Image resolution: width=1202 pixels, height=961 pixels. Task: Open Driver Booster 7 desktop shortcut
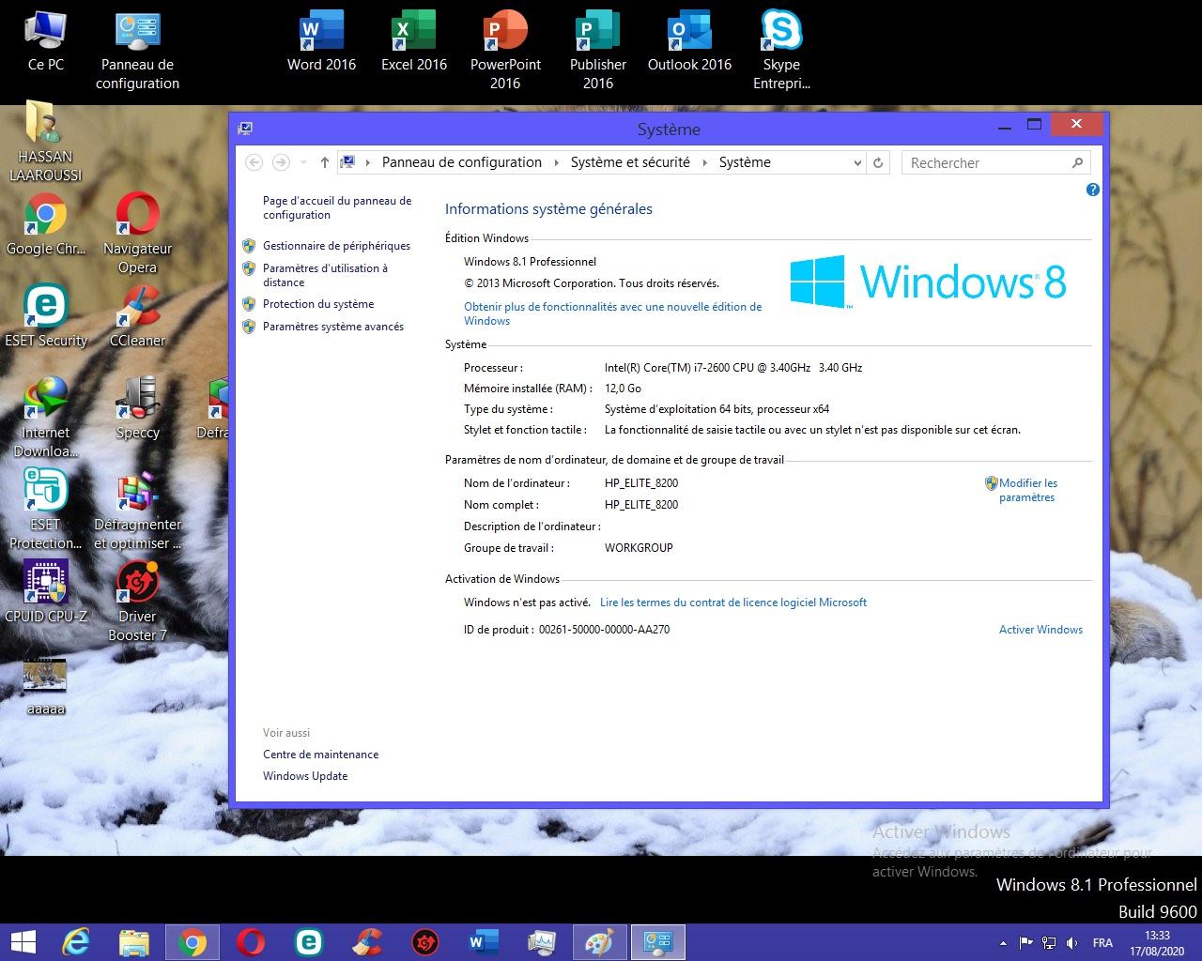[137, 603]
